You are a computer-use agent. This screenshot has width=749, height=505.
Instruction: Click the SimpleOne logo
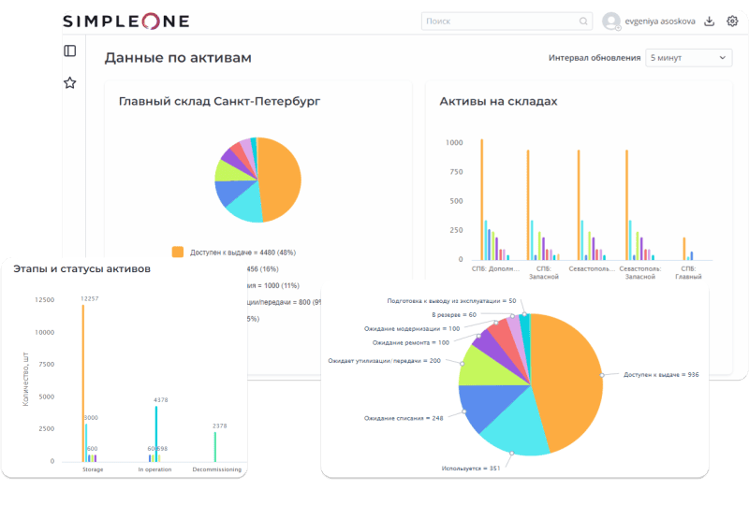pos(126,21)
